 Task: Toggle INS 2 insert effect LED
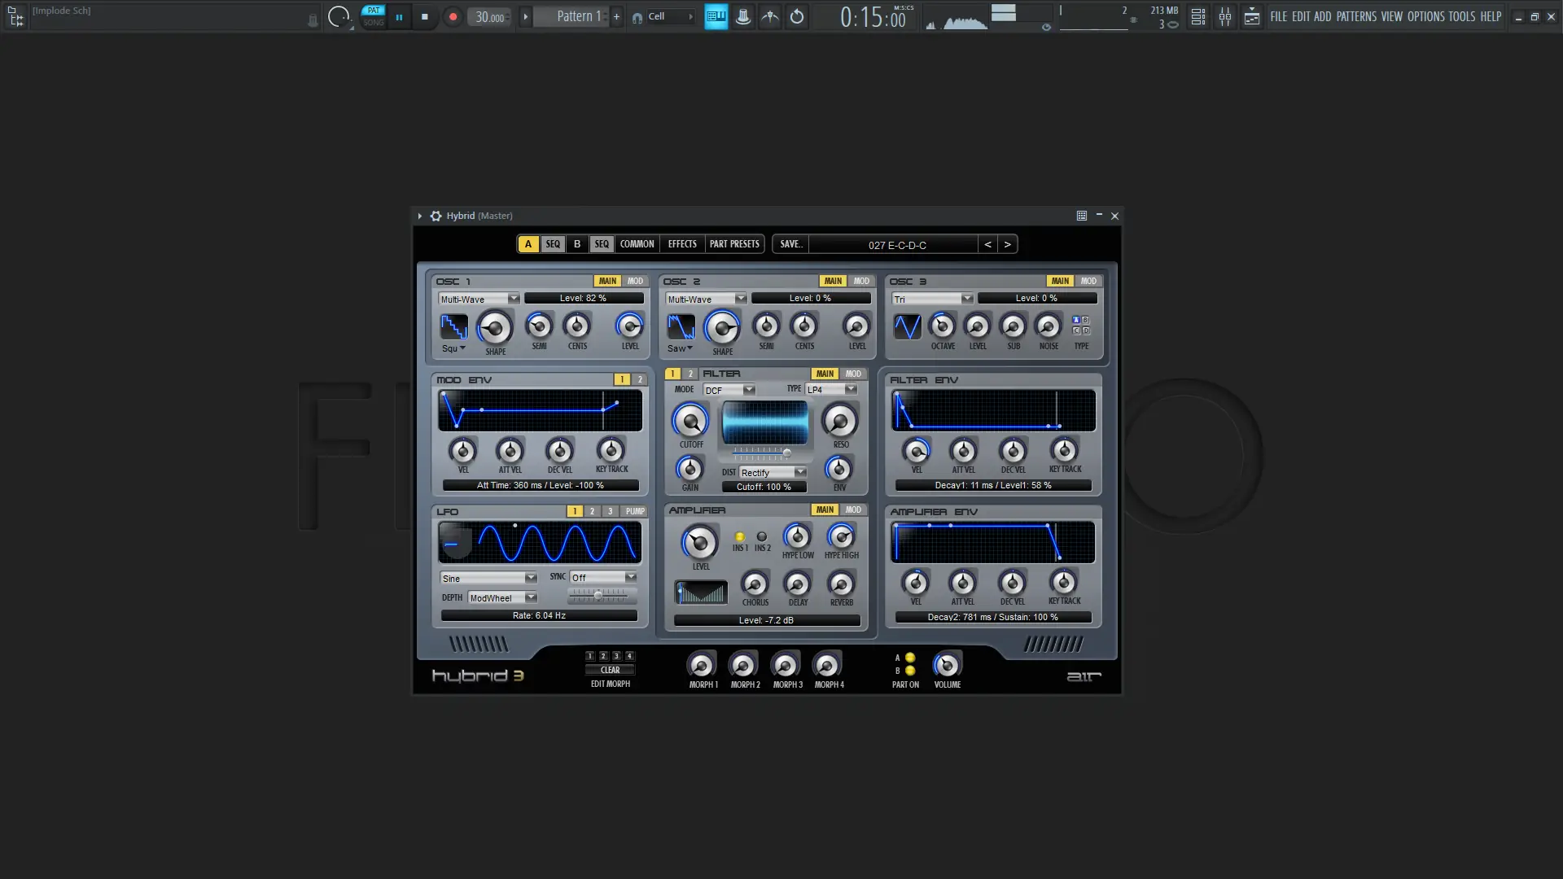pyautogui.click(x=762, y=536)
